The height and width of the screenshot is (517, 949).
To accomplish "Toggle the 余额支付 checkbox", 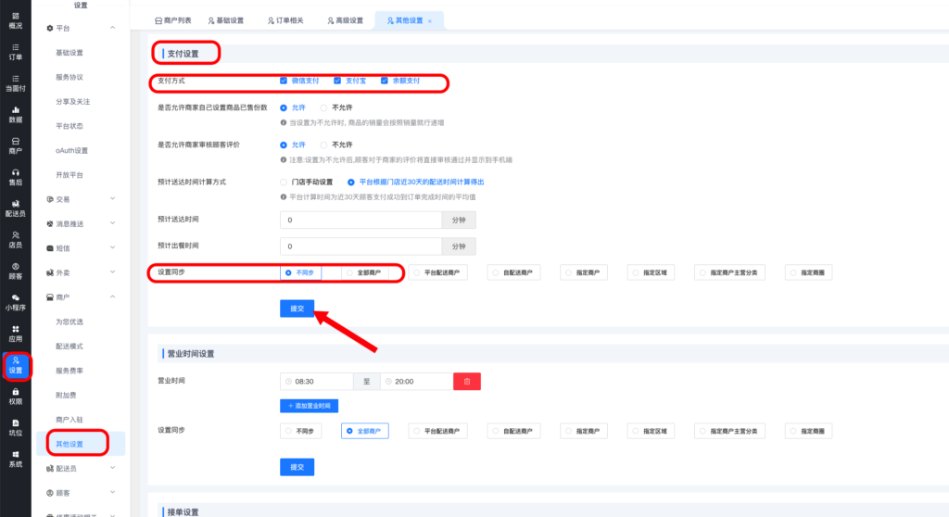I will click(x=384, y=81).
